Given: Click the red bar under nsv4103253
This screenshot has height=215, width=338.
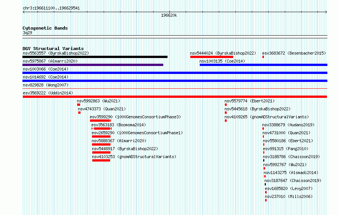Looking at the screenshot, I should pyautogui.click(x=101, y=160).
